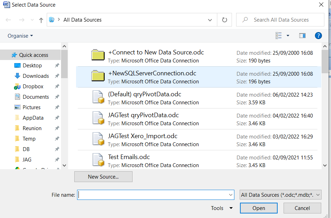Select +Connect to New Data Source.odc name
The width and height of the screenshot is (331, 218).
(156, 52)
